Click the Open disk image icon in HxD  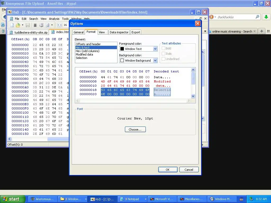(48, 25)
